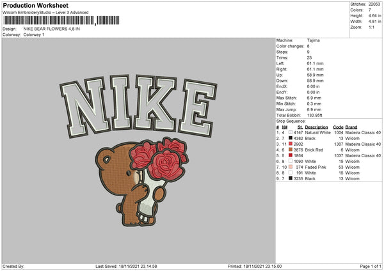Click the barcode under the worksheet title
This screenshot has height=271, width=384.
coord(61,20)
